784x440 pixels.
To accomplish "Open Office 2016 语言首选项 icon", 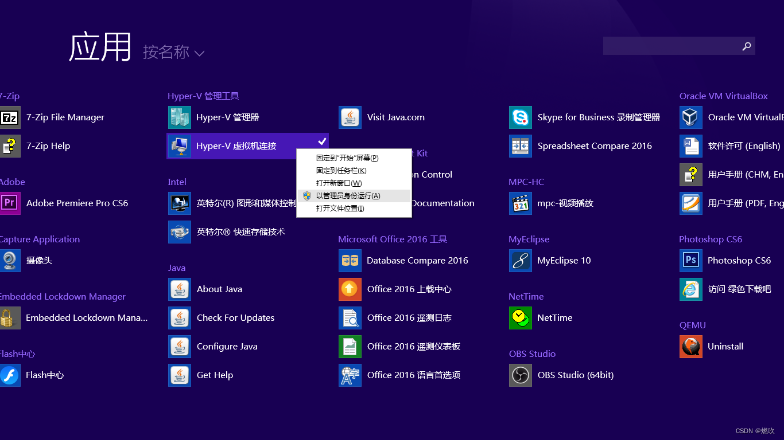I will point(350,375).
